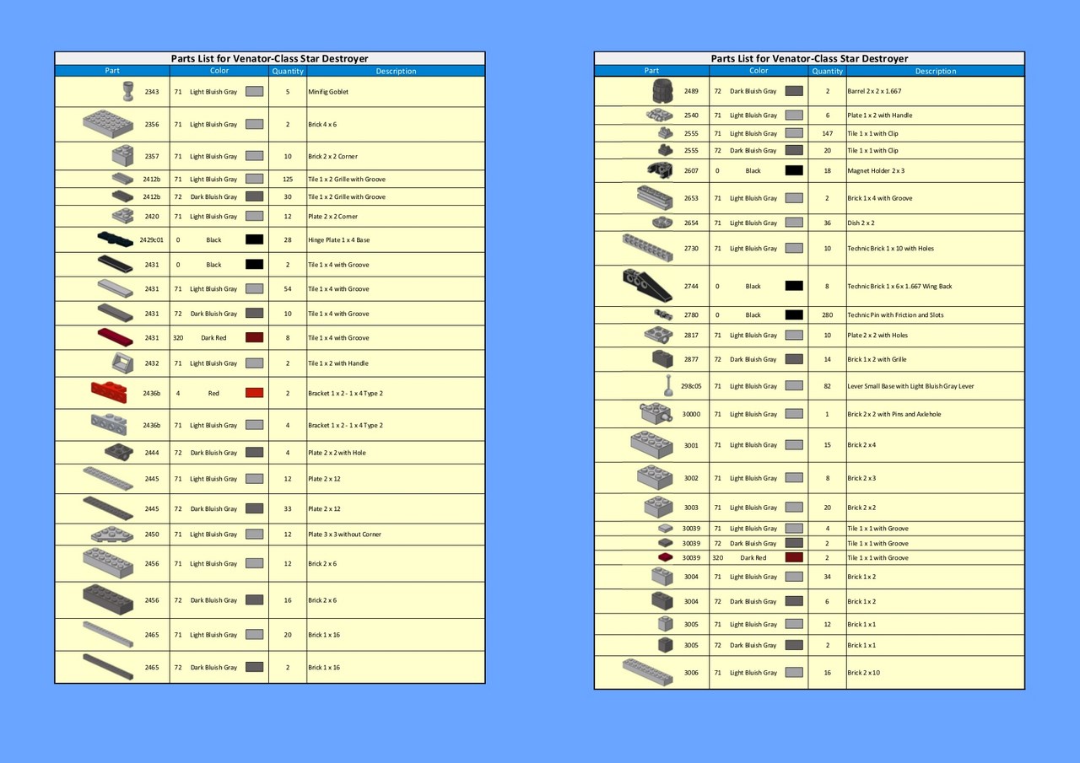The width and height of the screenshot is (1080, 763).
Task: Click the "Brick 2 x 10" description
Action: [863, 673]
